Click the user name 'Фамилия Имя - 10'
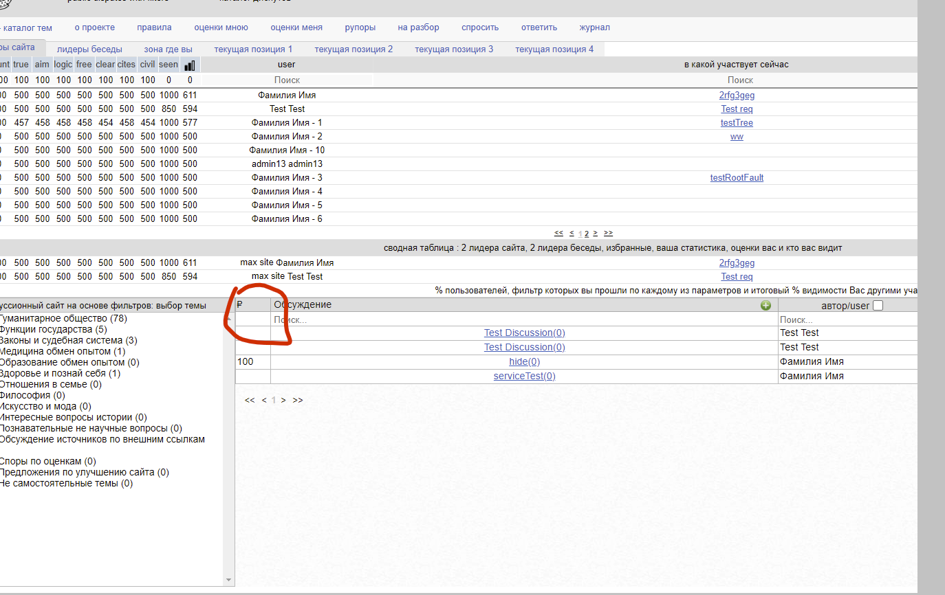 (287, 150)
